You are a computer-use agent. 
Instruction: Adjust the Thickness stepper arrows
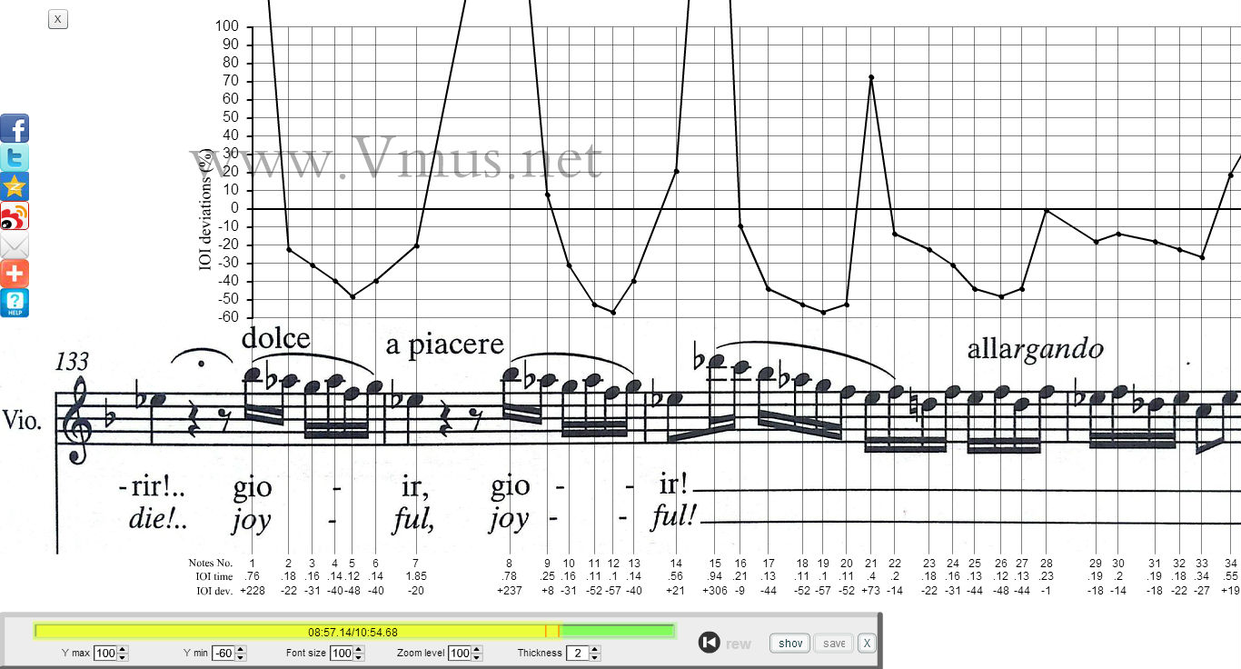coord(595,654)
